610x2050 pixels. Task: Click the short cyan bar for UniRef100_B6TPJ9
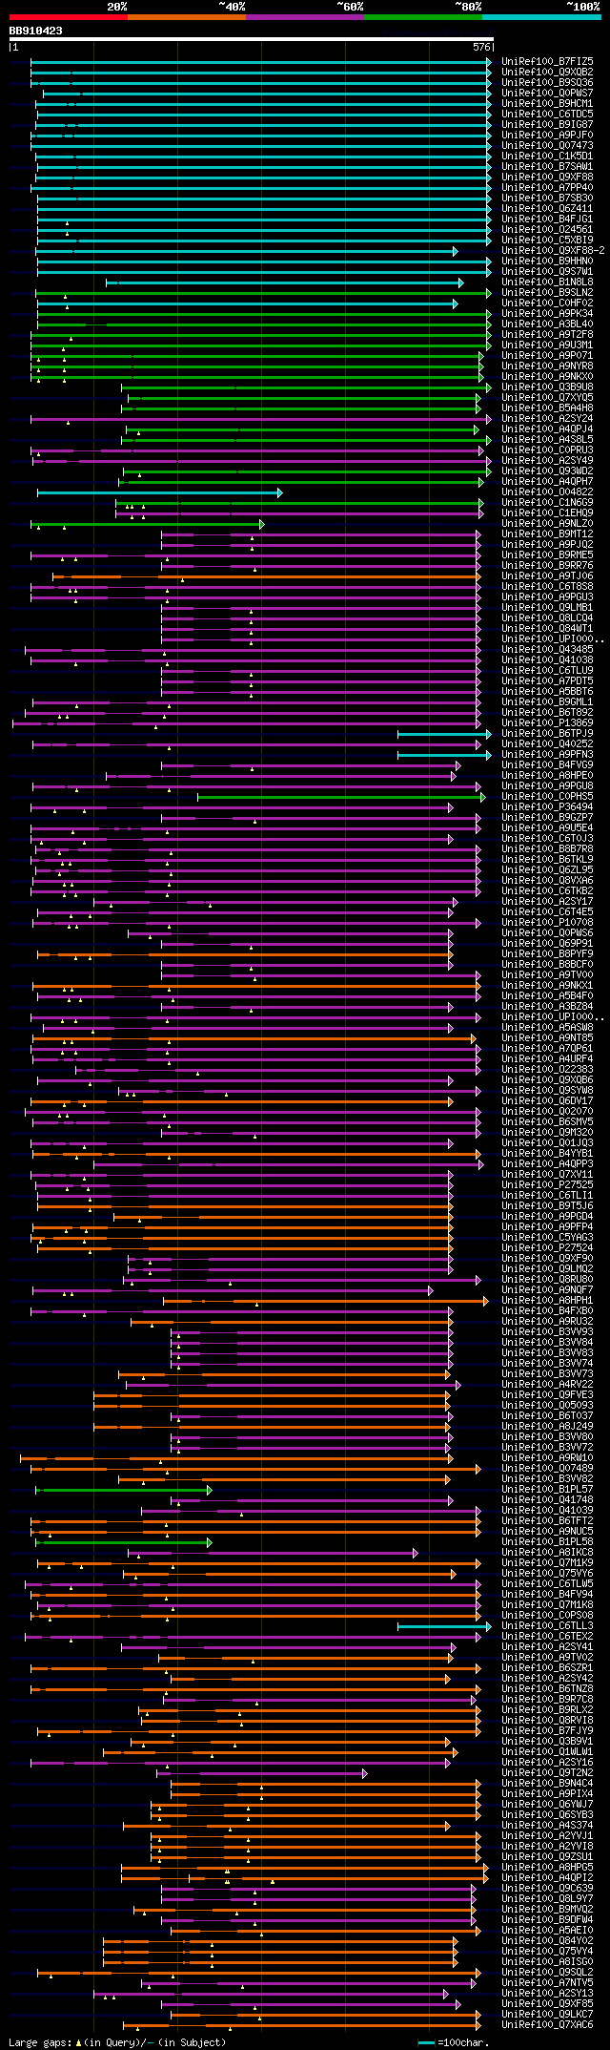pos(443,733)
